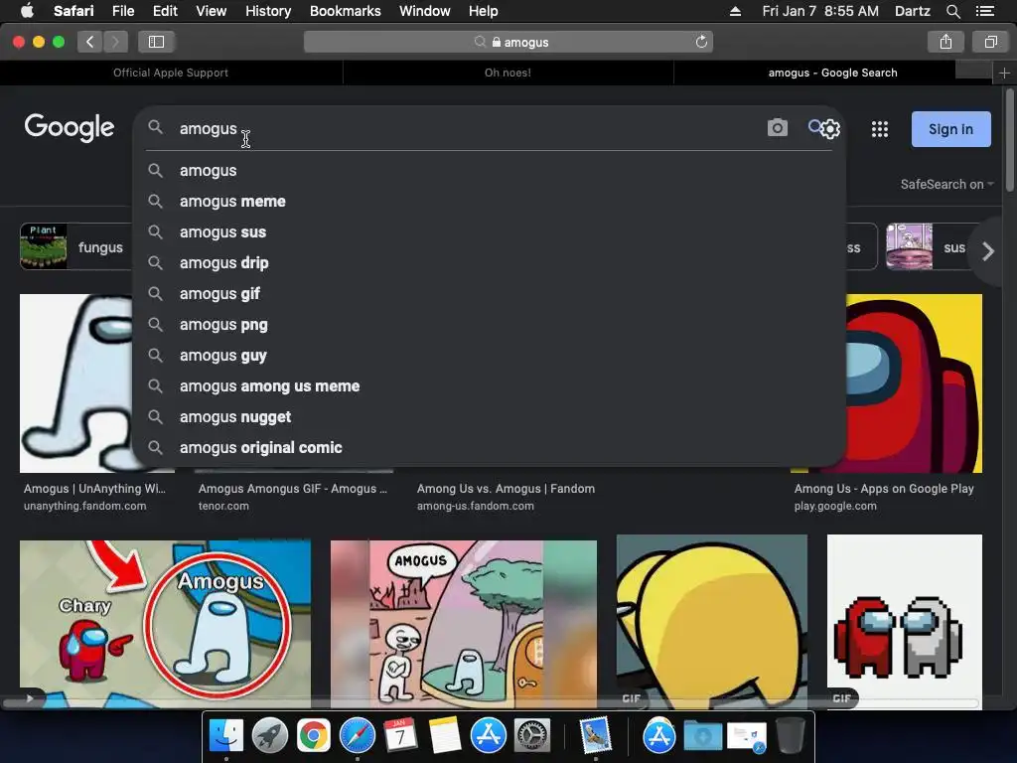
Task: Click the Google search input field
Action: tap(467, 128)
